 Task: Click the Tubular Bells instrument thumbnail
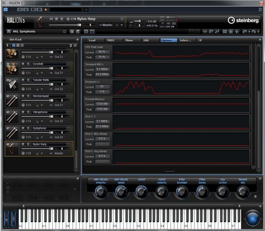(x=12, y=84)
